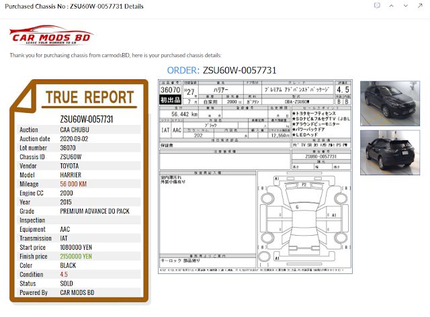Screen dimensions: 430x317
Task: Select grade 'PREMIUM ADVANCE DO PACK'
Action: click(95, 211)
